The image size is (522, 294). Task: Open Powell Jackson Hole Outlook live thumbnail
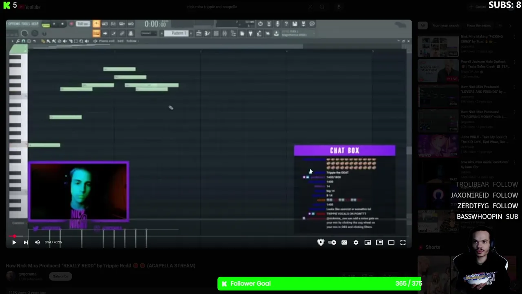(x=438, y=71)
